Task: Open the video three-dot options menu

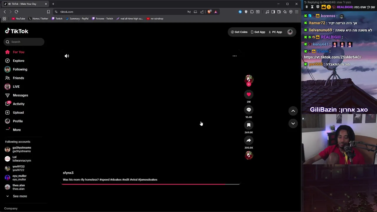Action: [x=234, y=56]
